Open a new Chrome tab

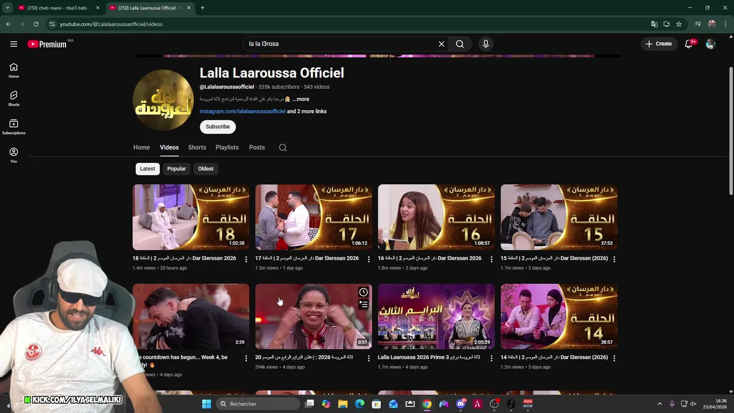tap(202, 7)
